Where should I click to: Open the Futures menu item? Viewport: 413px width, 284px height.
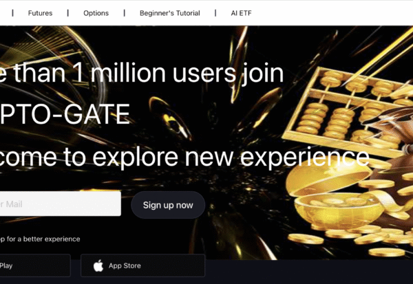(x=40, y=13)
